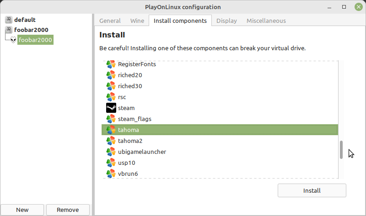Image resolution: width=366 pixels, height=216 pixels.
Task: Switch to the Wine tab
Action: [x=137, y=21]
